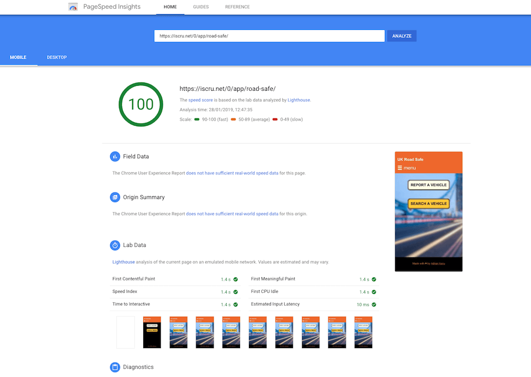Click the green 100 score gauge

(141, 105)
